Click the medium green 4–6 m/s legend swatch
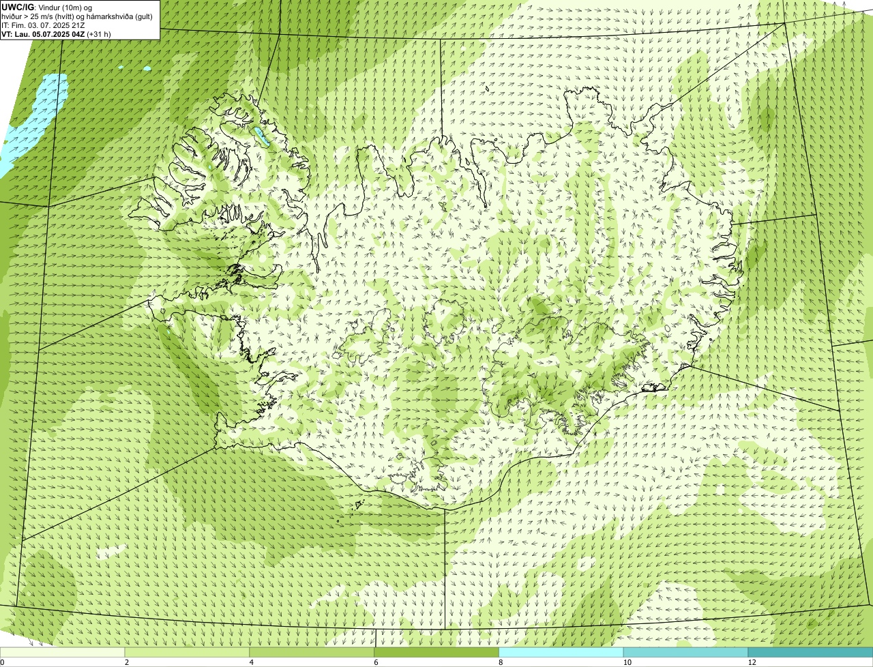 point(312,653)
